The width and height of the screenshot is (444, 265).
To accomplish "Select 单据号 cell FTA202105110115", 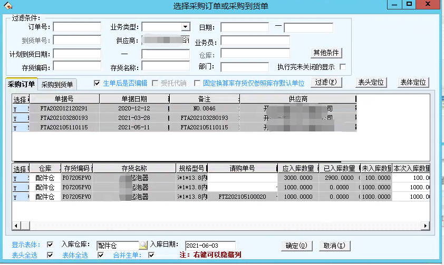I will point(64,127).
